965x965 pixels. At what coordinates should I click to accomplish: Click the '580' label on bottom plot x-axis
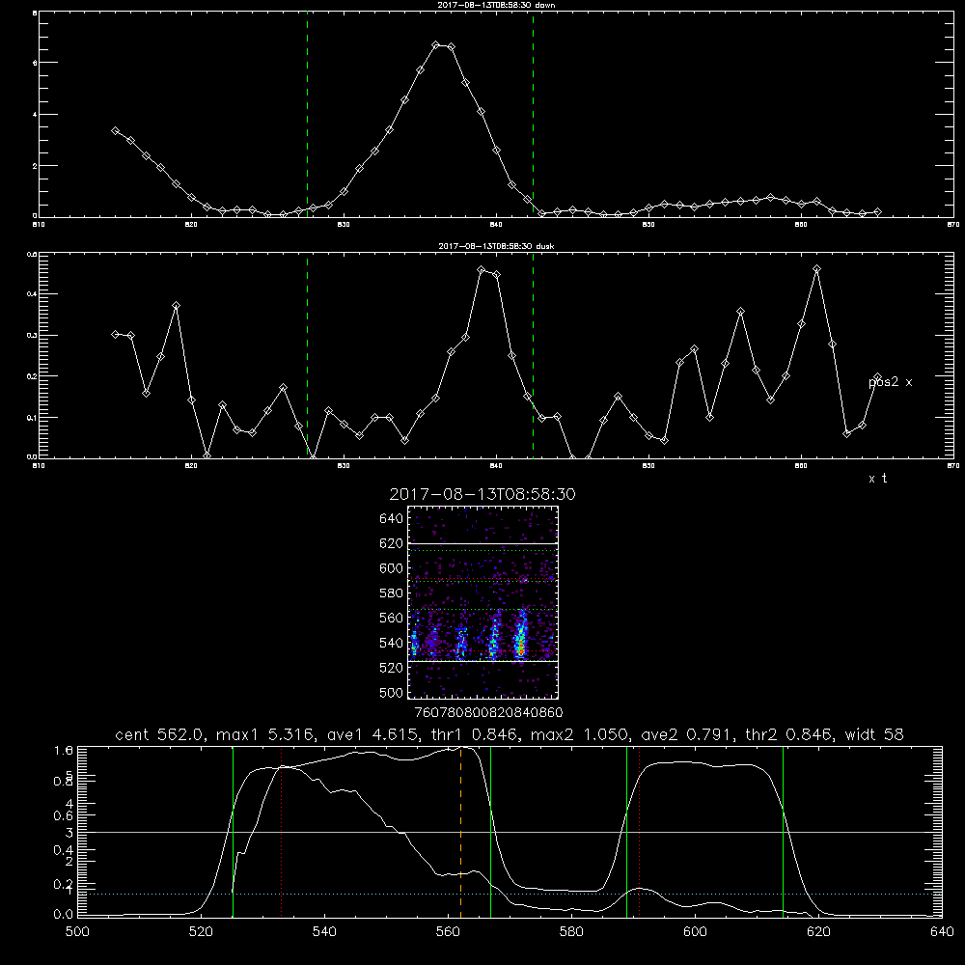[571, 932]
